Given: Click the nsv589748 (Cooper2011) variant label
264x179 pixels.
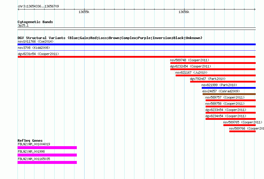Looking at the screenshot, I should (x=190, y=60).
